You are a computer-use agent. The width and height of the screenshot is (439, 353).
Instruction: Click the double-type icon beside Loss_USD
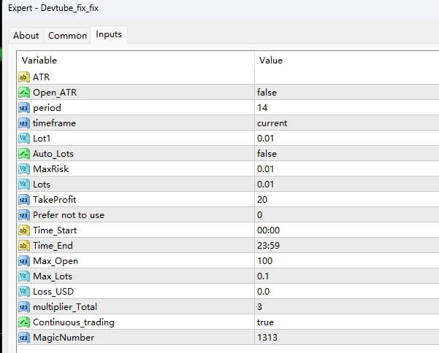point(23,291)
